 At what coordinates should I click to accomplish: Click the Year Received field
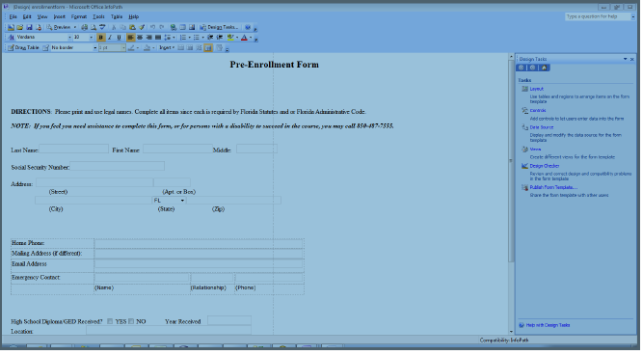tap(229, 320)
